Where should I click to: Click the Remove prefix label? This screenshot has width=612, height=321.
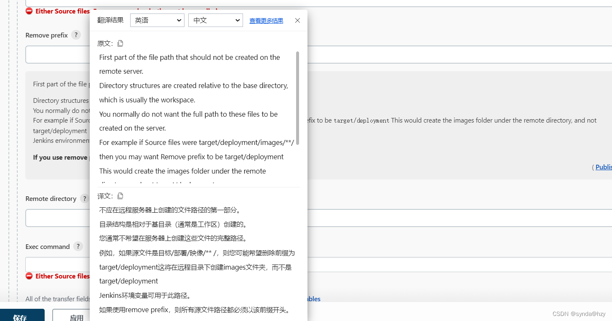click(x=47, y=35)
